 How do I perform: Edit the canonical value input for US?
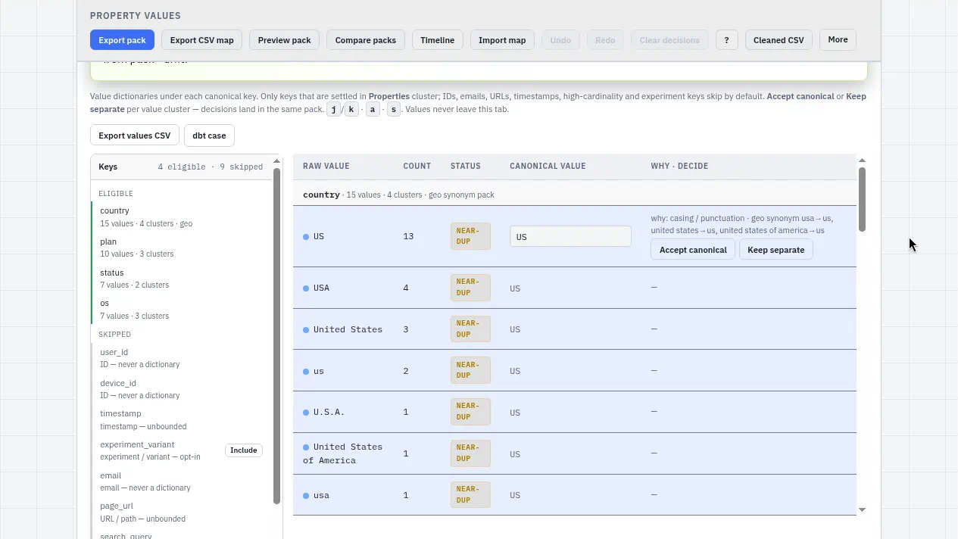(570, 236)
